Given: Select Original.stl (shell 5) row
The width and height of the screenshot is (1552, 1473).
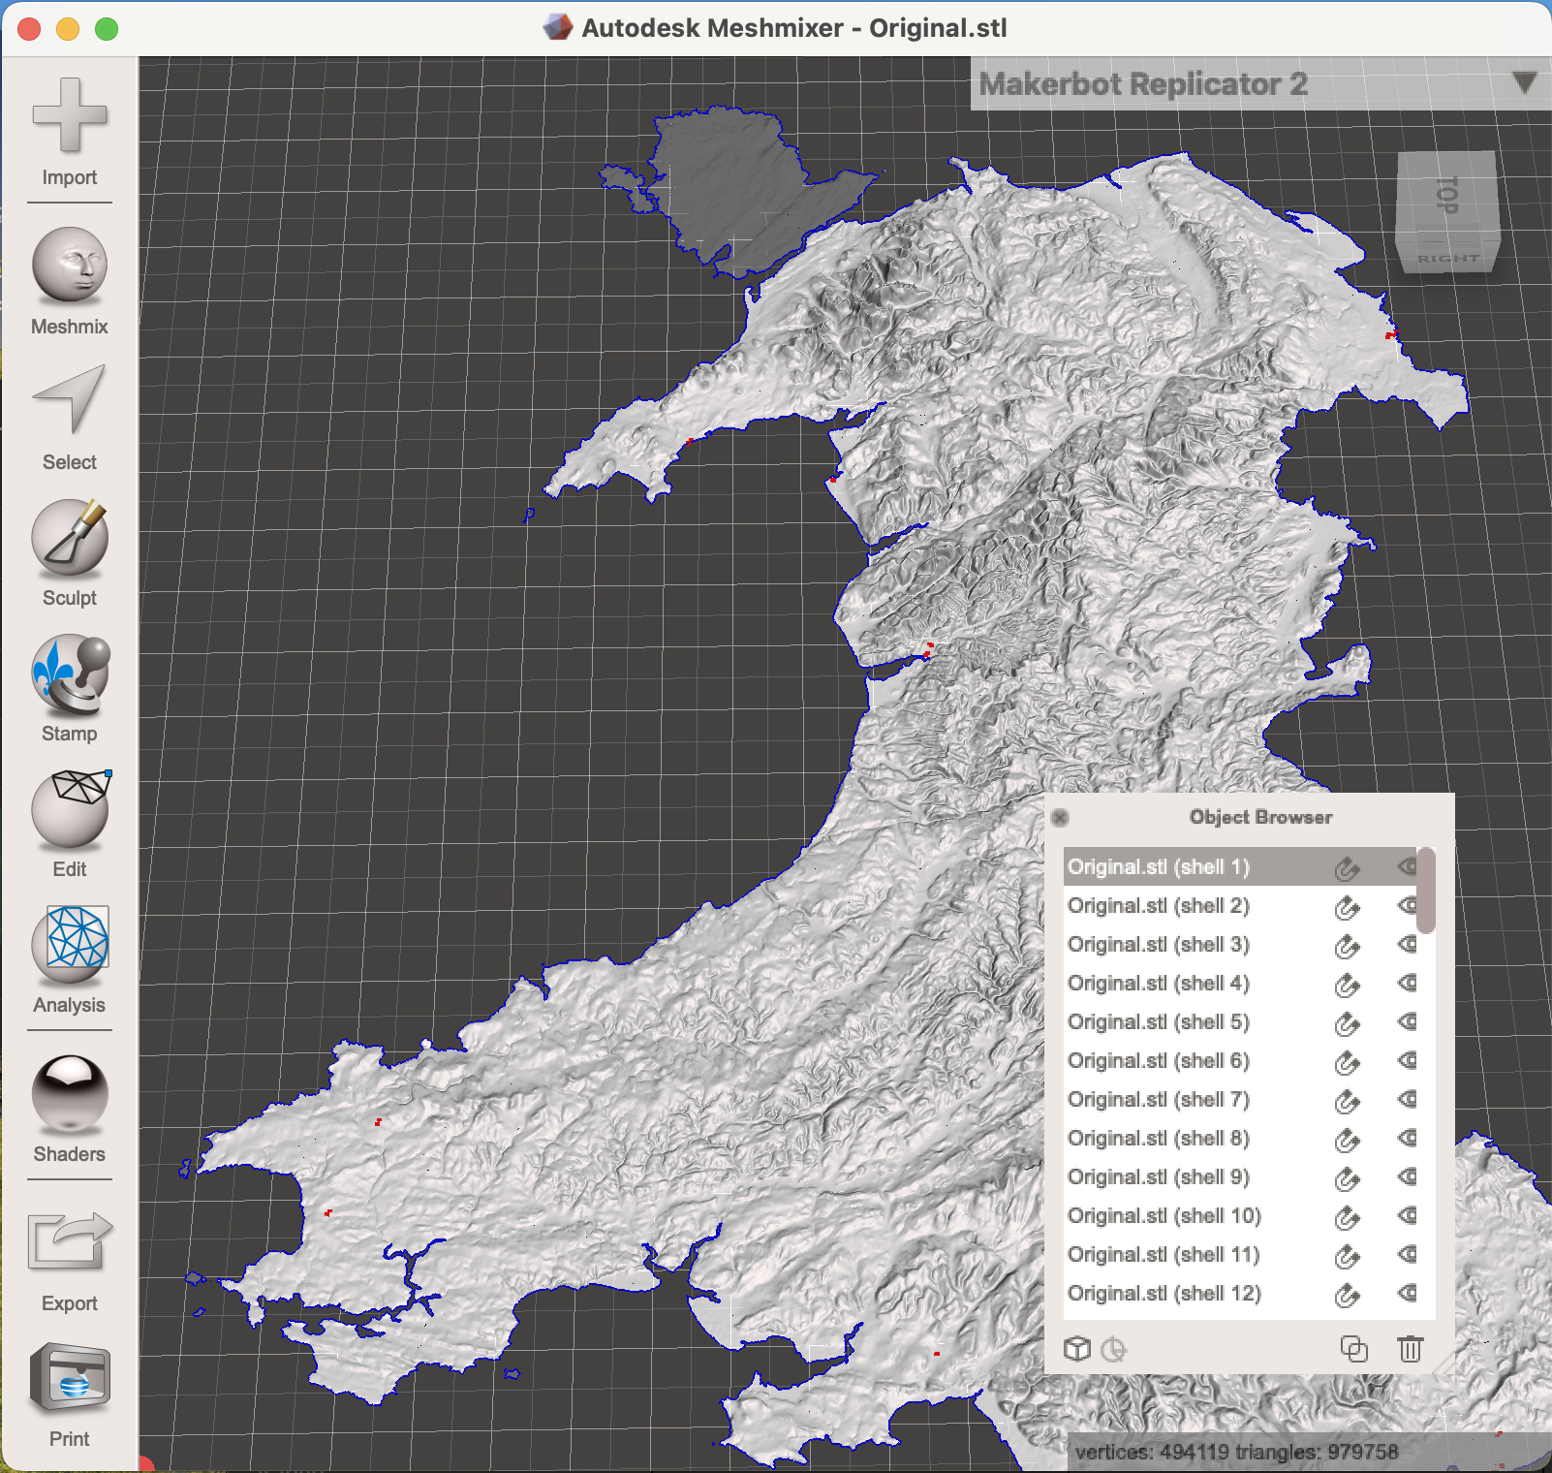Looking at the screenshot, I should [x=1240, y=1021].
